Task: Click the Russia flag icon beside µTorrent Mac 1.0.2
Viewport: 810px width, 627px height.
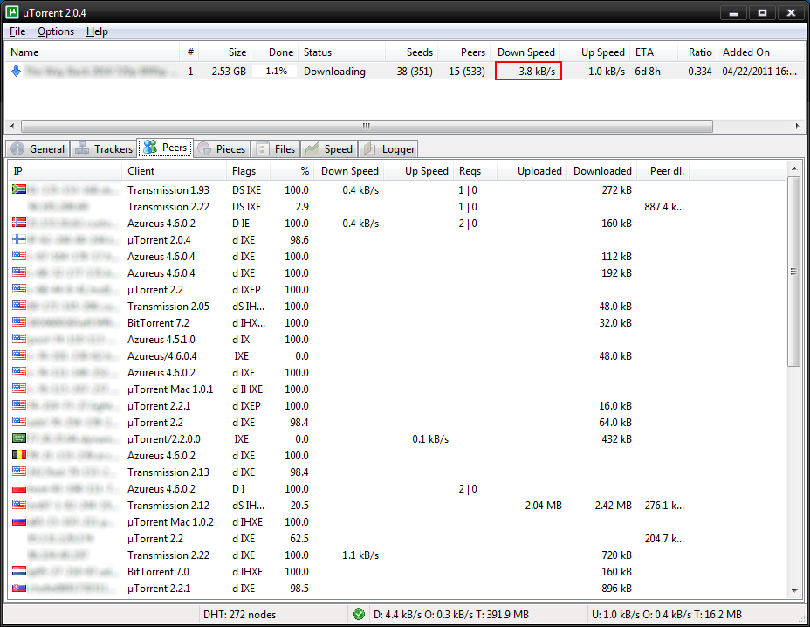Action: pyautogui.click(x=19, y=521)
